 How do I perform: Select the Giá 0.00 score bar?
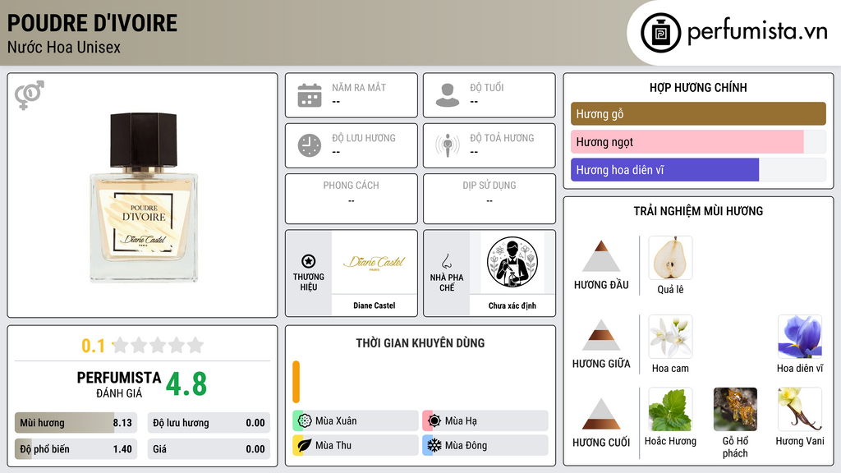[209, 449]
